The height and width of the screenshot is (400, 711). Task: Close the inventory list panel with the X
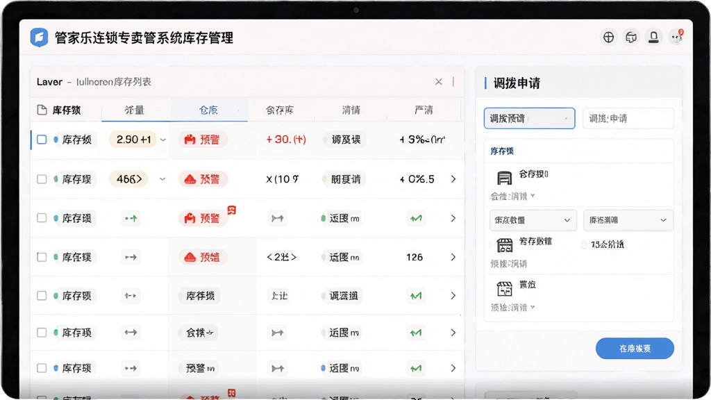[x=439, y=82]
